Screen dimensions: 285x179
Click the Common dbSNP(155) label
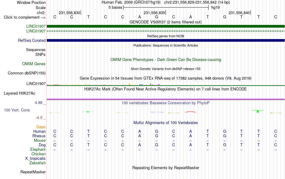[27, 73]
